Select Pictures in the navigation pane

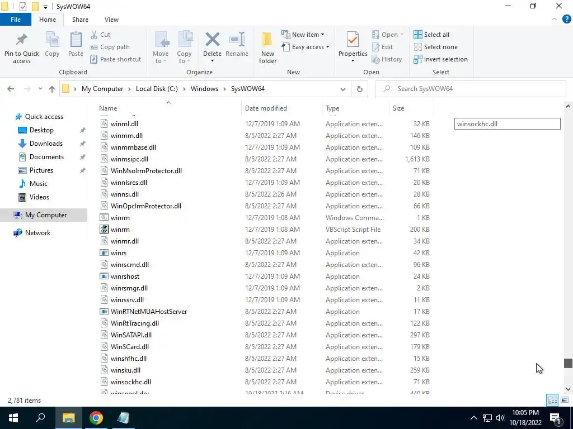(41, 170)
